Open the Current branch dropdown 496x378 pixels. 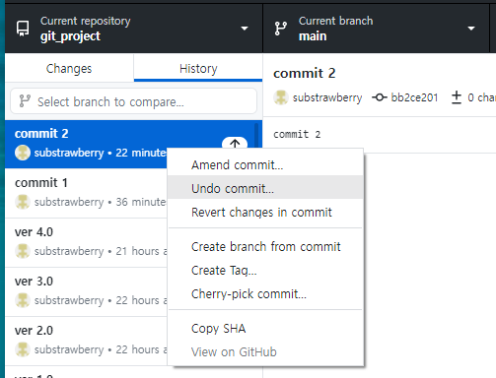(376, 29)
